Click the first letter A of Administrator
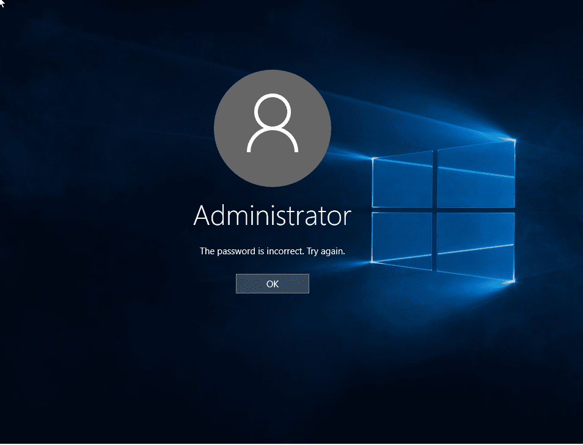The width and height of the screenshot is (583, 445). click(204, 216)
